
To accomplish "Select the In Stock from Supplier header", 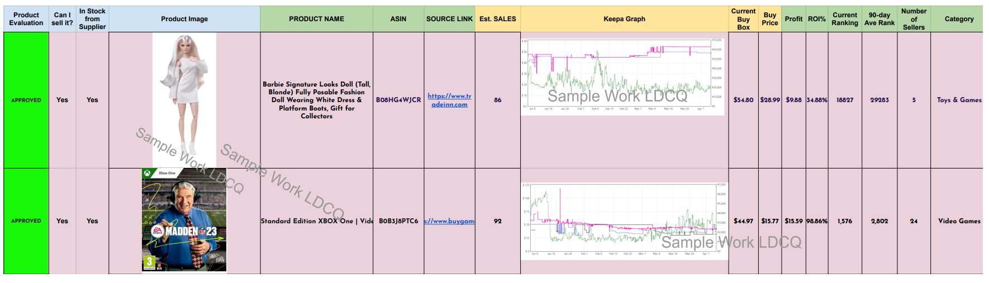I will 92,19.
